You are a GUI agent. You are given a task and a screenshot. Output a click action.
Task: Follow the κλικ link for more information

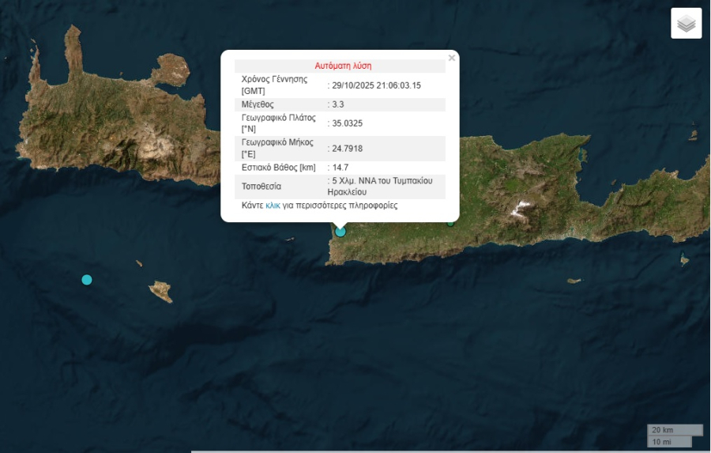[273, 206]
